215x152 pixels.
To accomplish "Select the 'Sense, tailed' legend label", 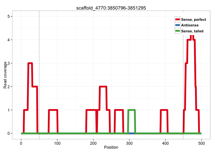I will [x=192, y=31].
